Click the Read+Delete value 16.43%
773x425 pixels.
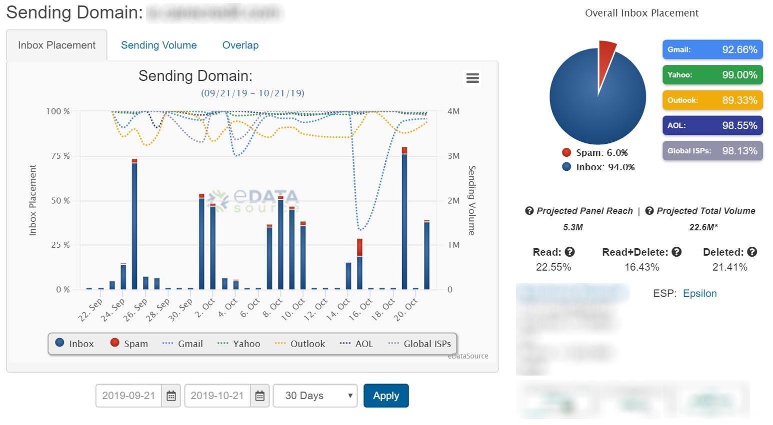tap(642, 267)
